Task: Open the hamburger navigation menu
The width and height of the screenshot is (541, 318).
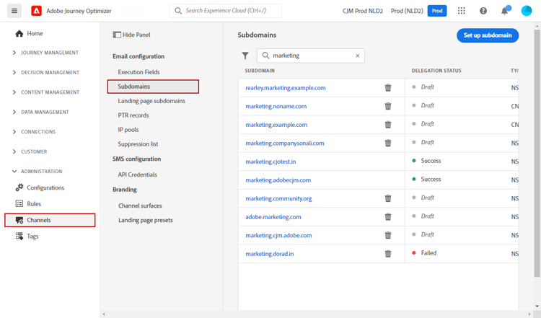Action: (x=14, y=11)
